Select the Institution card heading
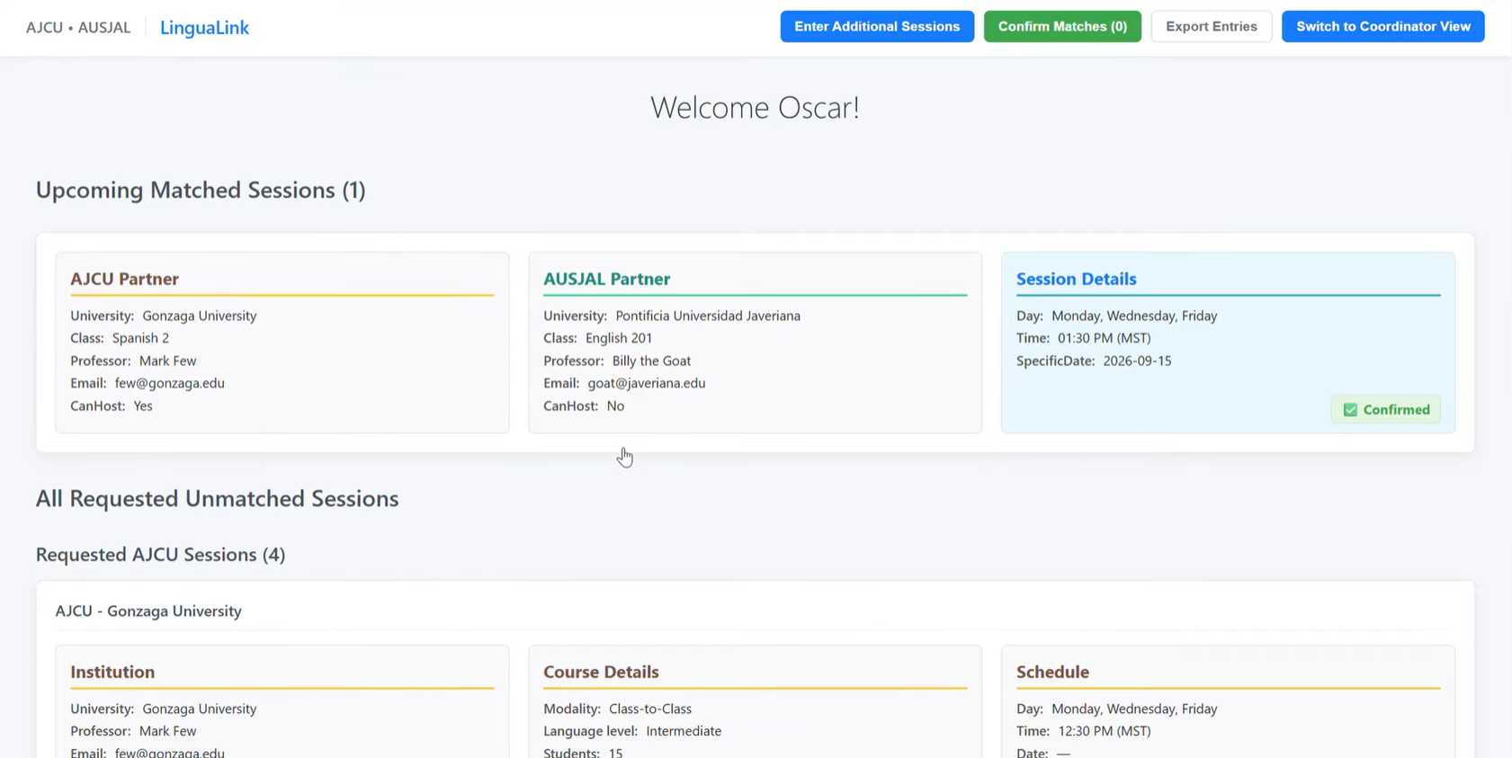The image size is (1512, 758). (112, 672)
